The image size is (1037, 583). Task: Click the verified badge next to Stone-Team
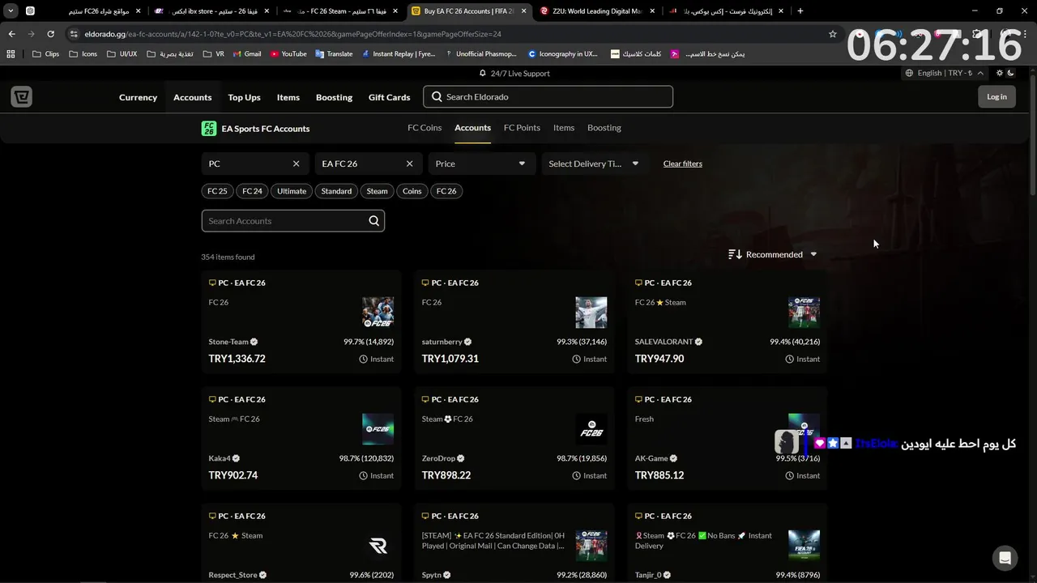[254, 342]
